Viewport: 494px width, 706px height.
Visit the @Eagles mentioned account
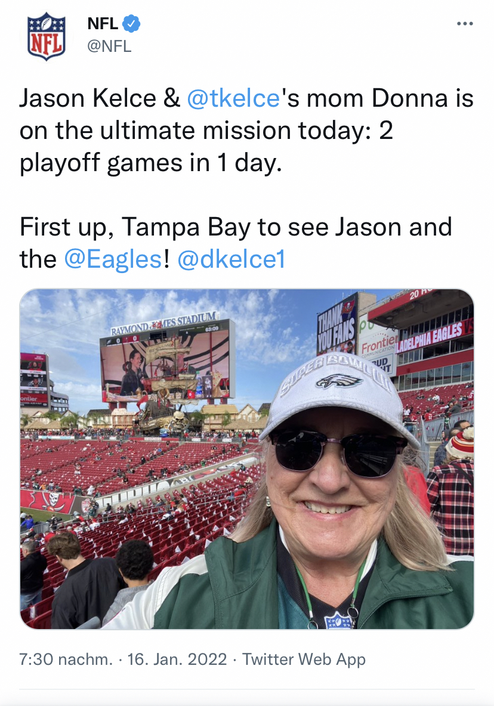(113, 259)
